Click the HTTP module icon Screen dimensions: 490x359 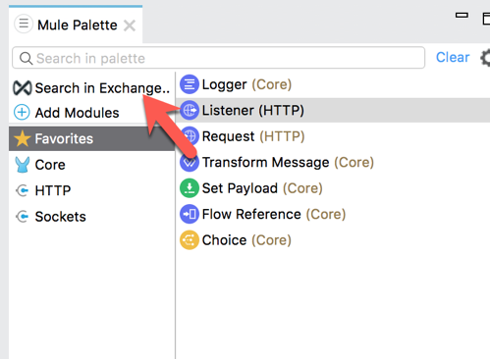23,190
